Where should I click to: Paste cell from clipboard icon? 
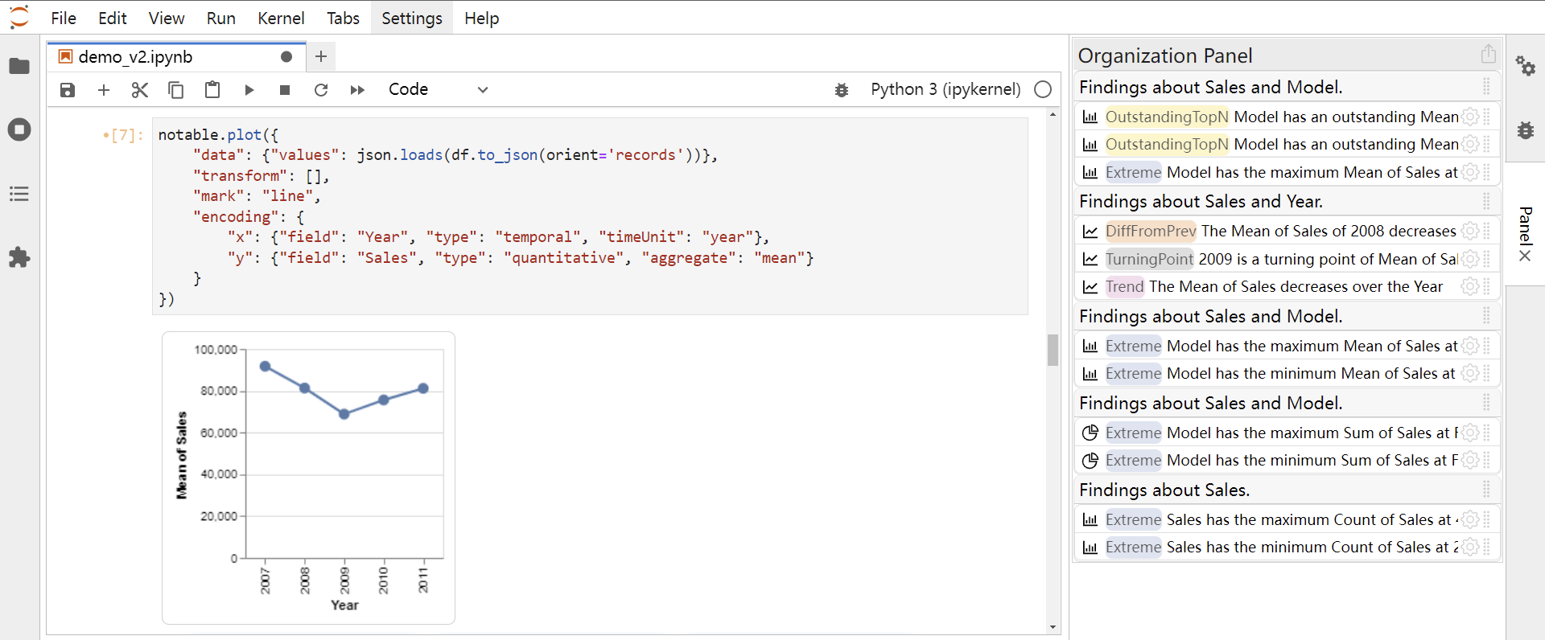(212, 90)
